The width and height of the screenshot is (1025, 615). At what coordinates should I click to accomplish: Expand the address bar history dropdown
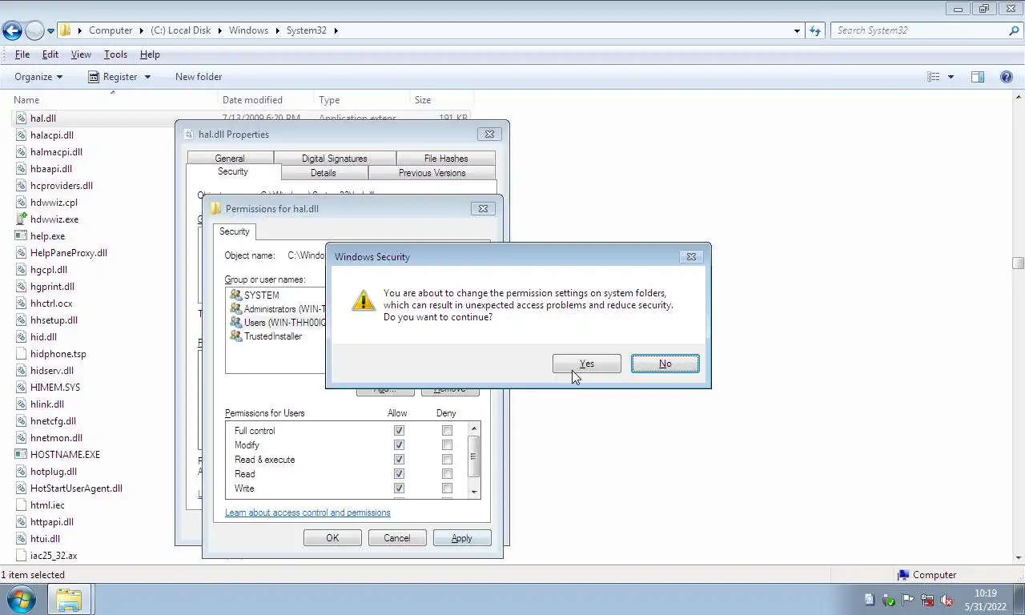click(797, 30)
